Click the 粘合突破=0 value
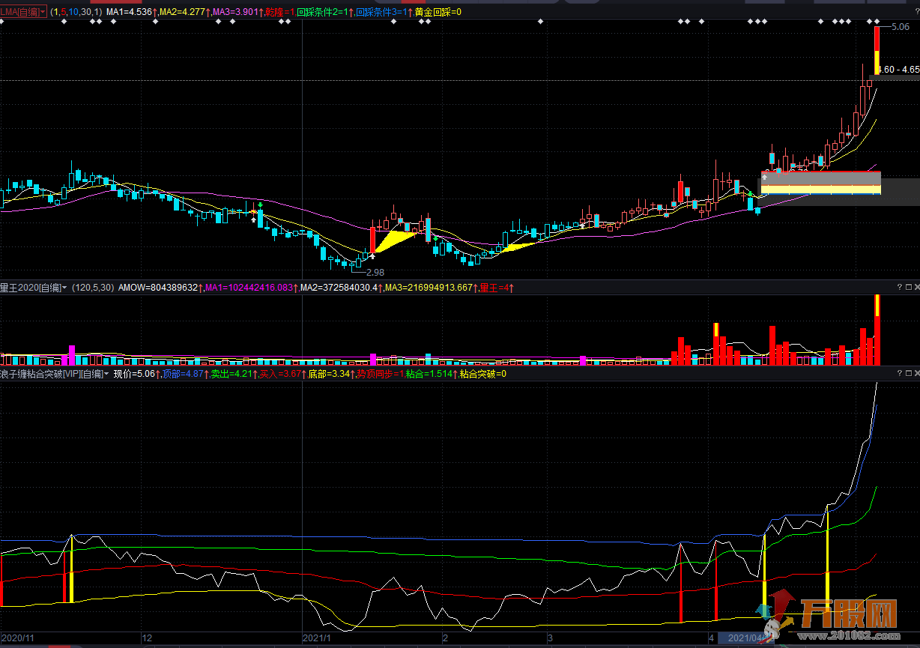Screen dimensions: 920x648 point(483,374)
